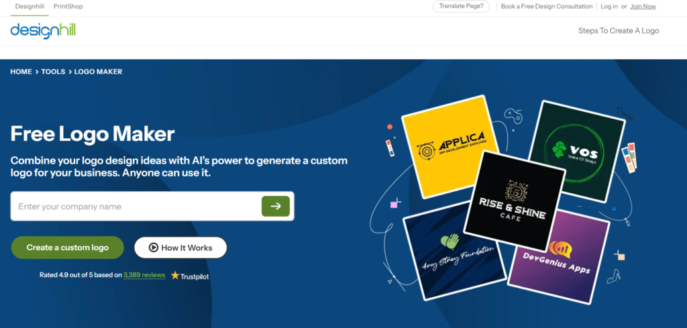This screenshot has width=687, height=328.
Task: Click the Translate Page? button
Action: click(461, 7)
